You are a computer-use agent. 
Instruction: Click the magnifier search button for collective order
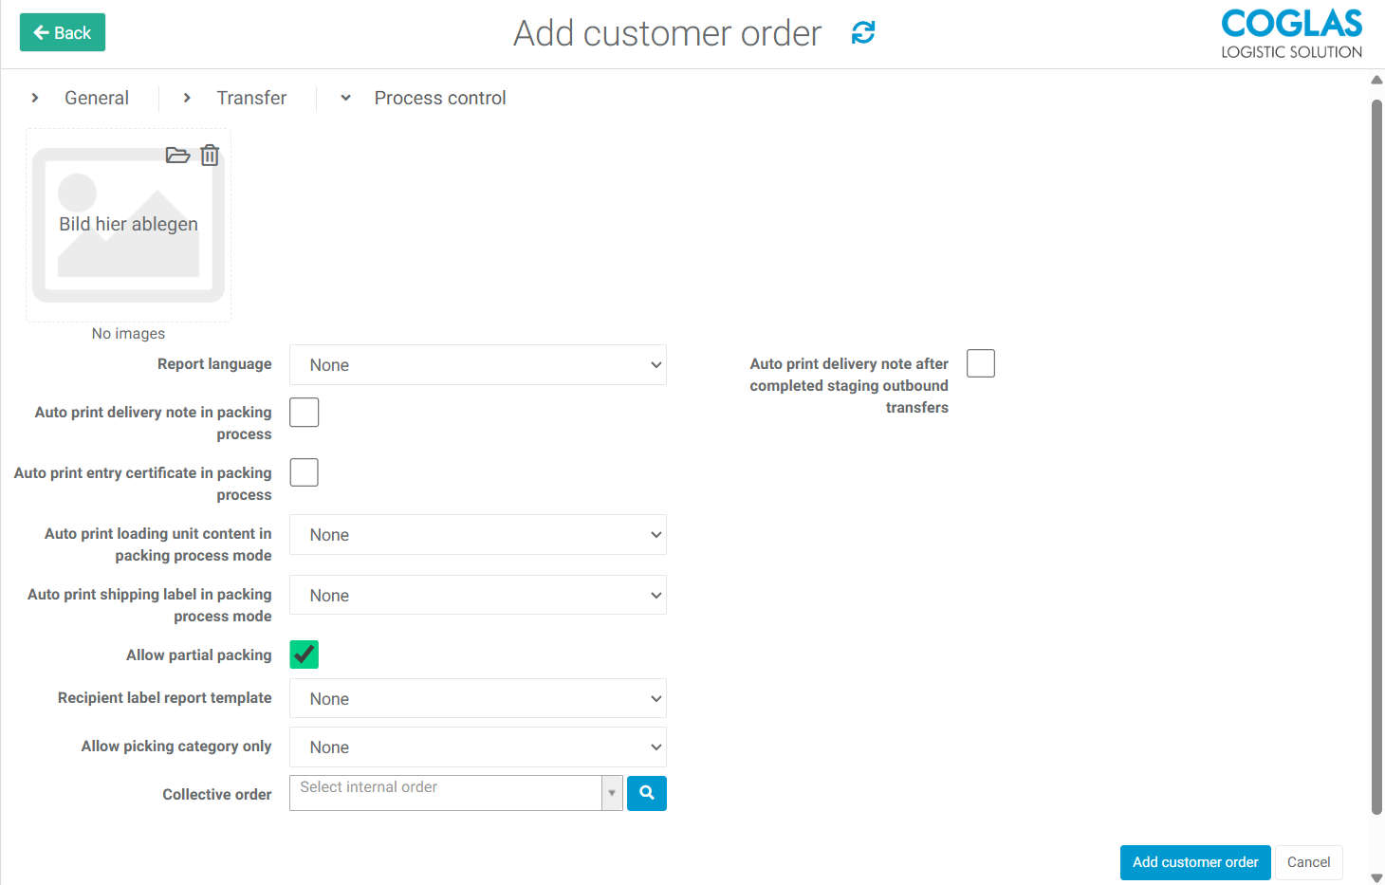pos(646,793)
